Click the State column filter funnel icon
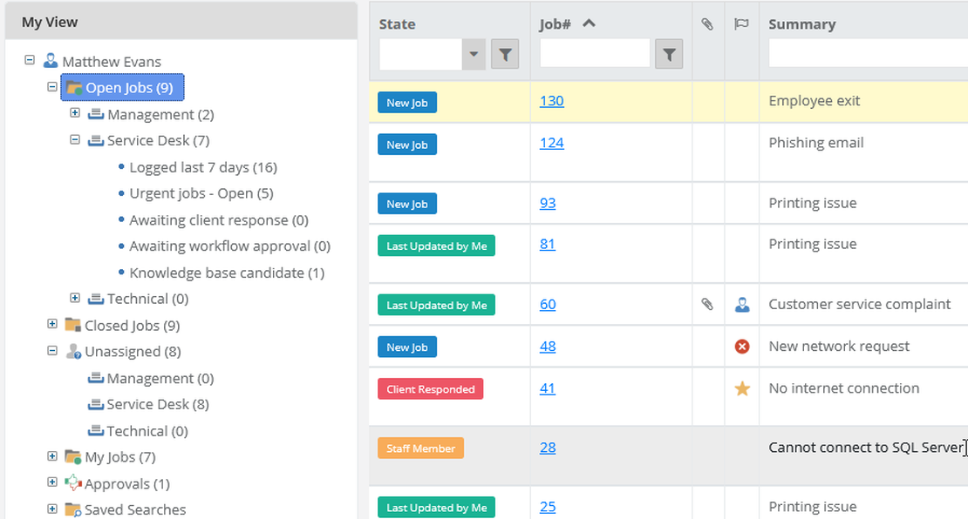Image resolution: width=968 pixels, height=519 pixels. click(x=505, y=54)
